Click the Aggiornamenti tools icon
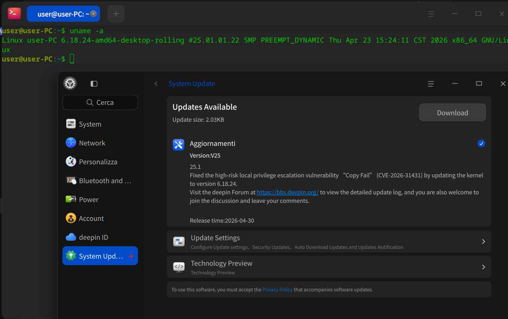This screenshot has width=508, height=319. 179,144
